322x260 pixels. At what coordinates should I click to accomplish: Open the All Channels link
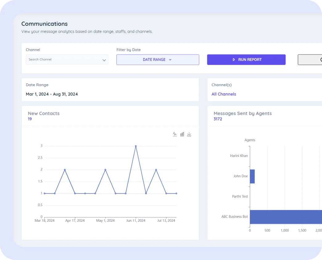click(x=224, y=94)
